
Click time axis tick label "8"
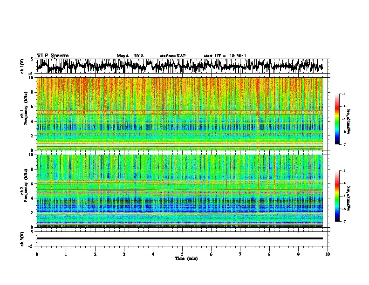[x=269, y=254]
